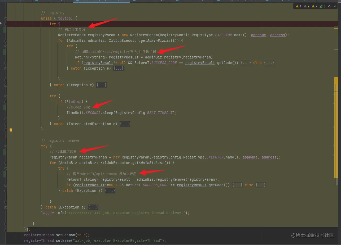Image resolution: width=341 pixels, height=245 pixels.
Task: Click the muted breakpoint icon in the gutter
Action: tap(1, 24)
